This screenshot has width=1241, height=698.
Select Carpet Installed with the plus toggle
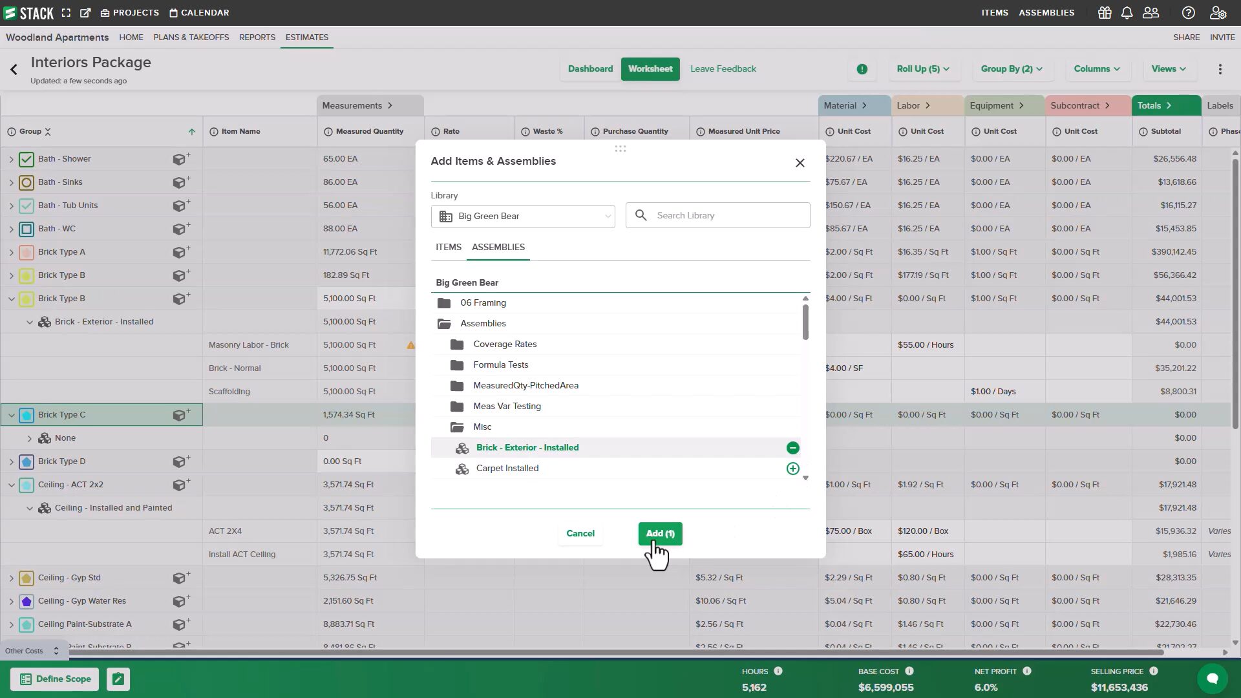[792, 468]
